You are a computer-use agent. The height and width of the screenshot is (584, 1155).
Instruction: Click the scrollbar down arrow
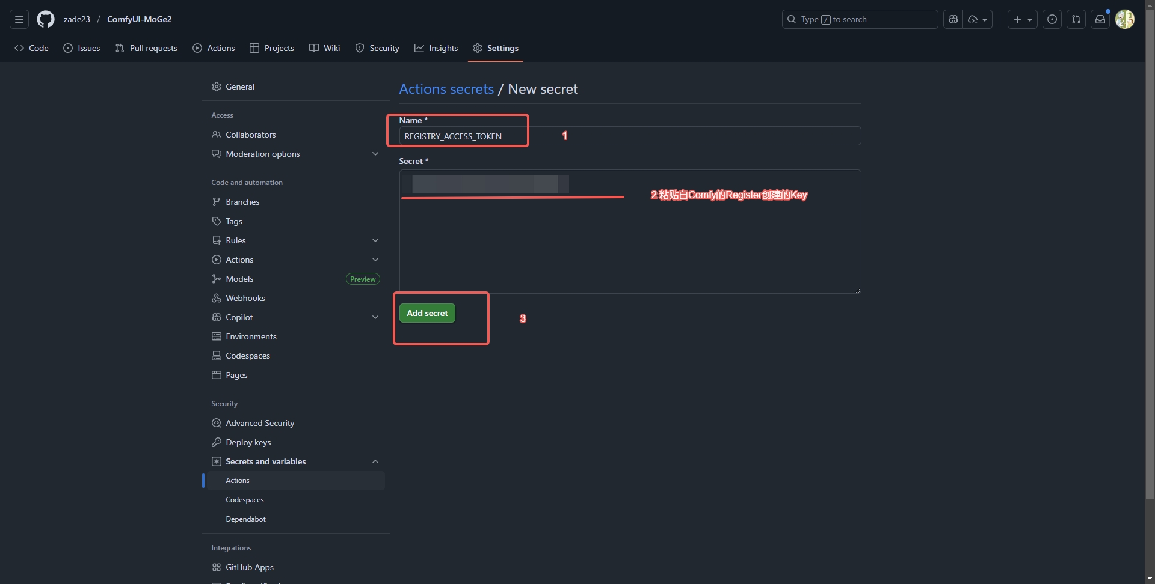tap(1150, 579)
